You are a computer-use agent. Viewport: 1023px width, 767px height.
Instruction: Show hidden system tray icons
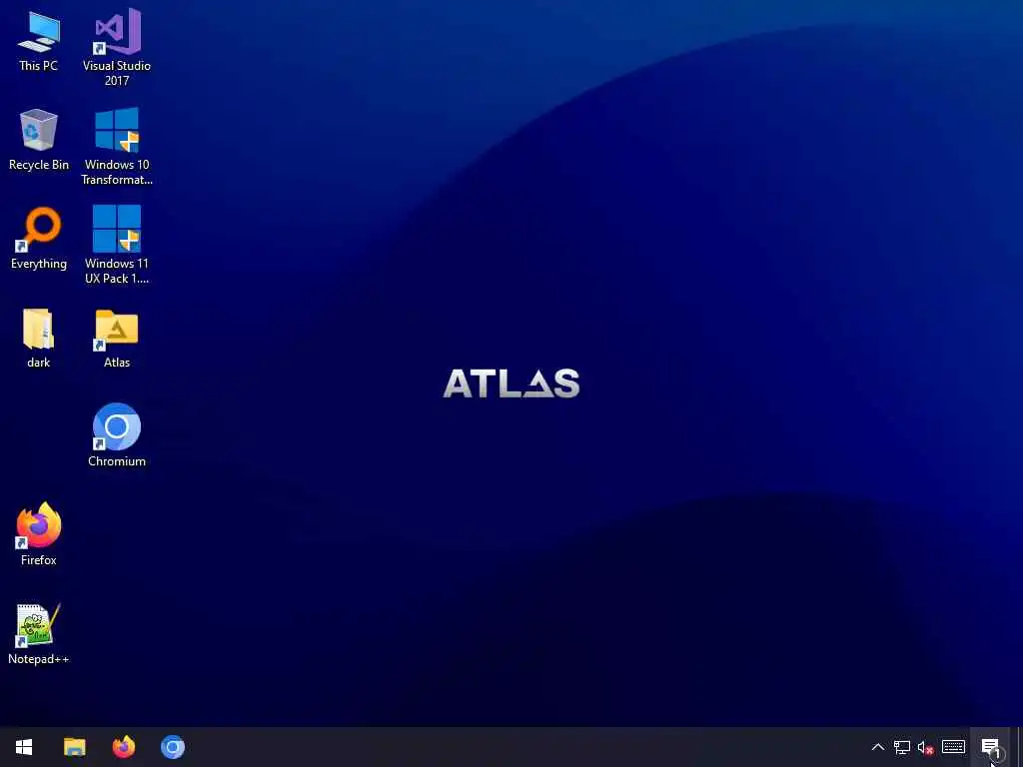(x=878, y=747)
